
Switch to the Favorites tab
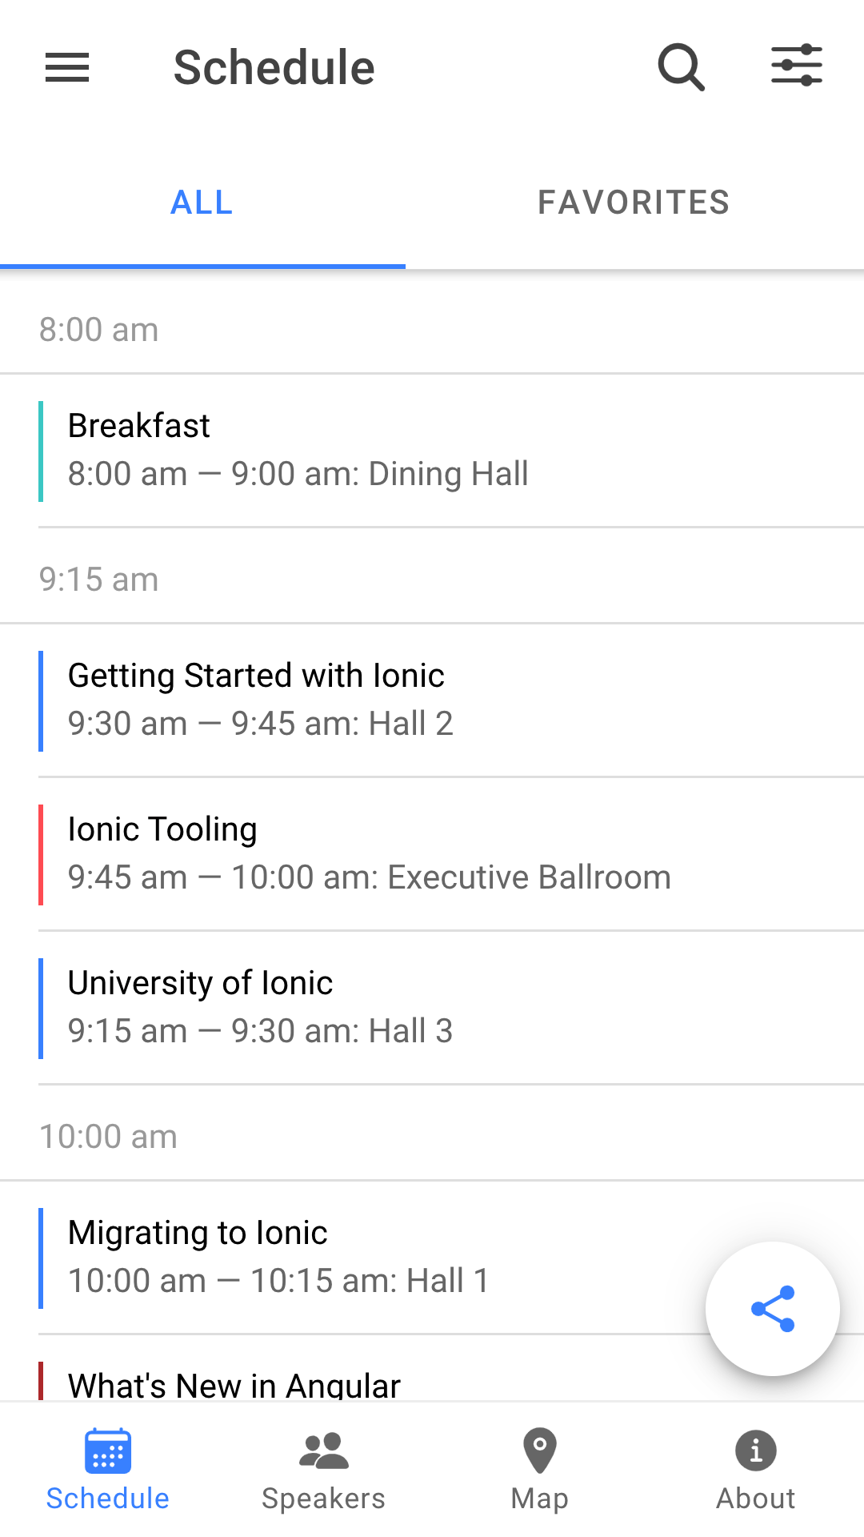click(634, 203)
